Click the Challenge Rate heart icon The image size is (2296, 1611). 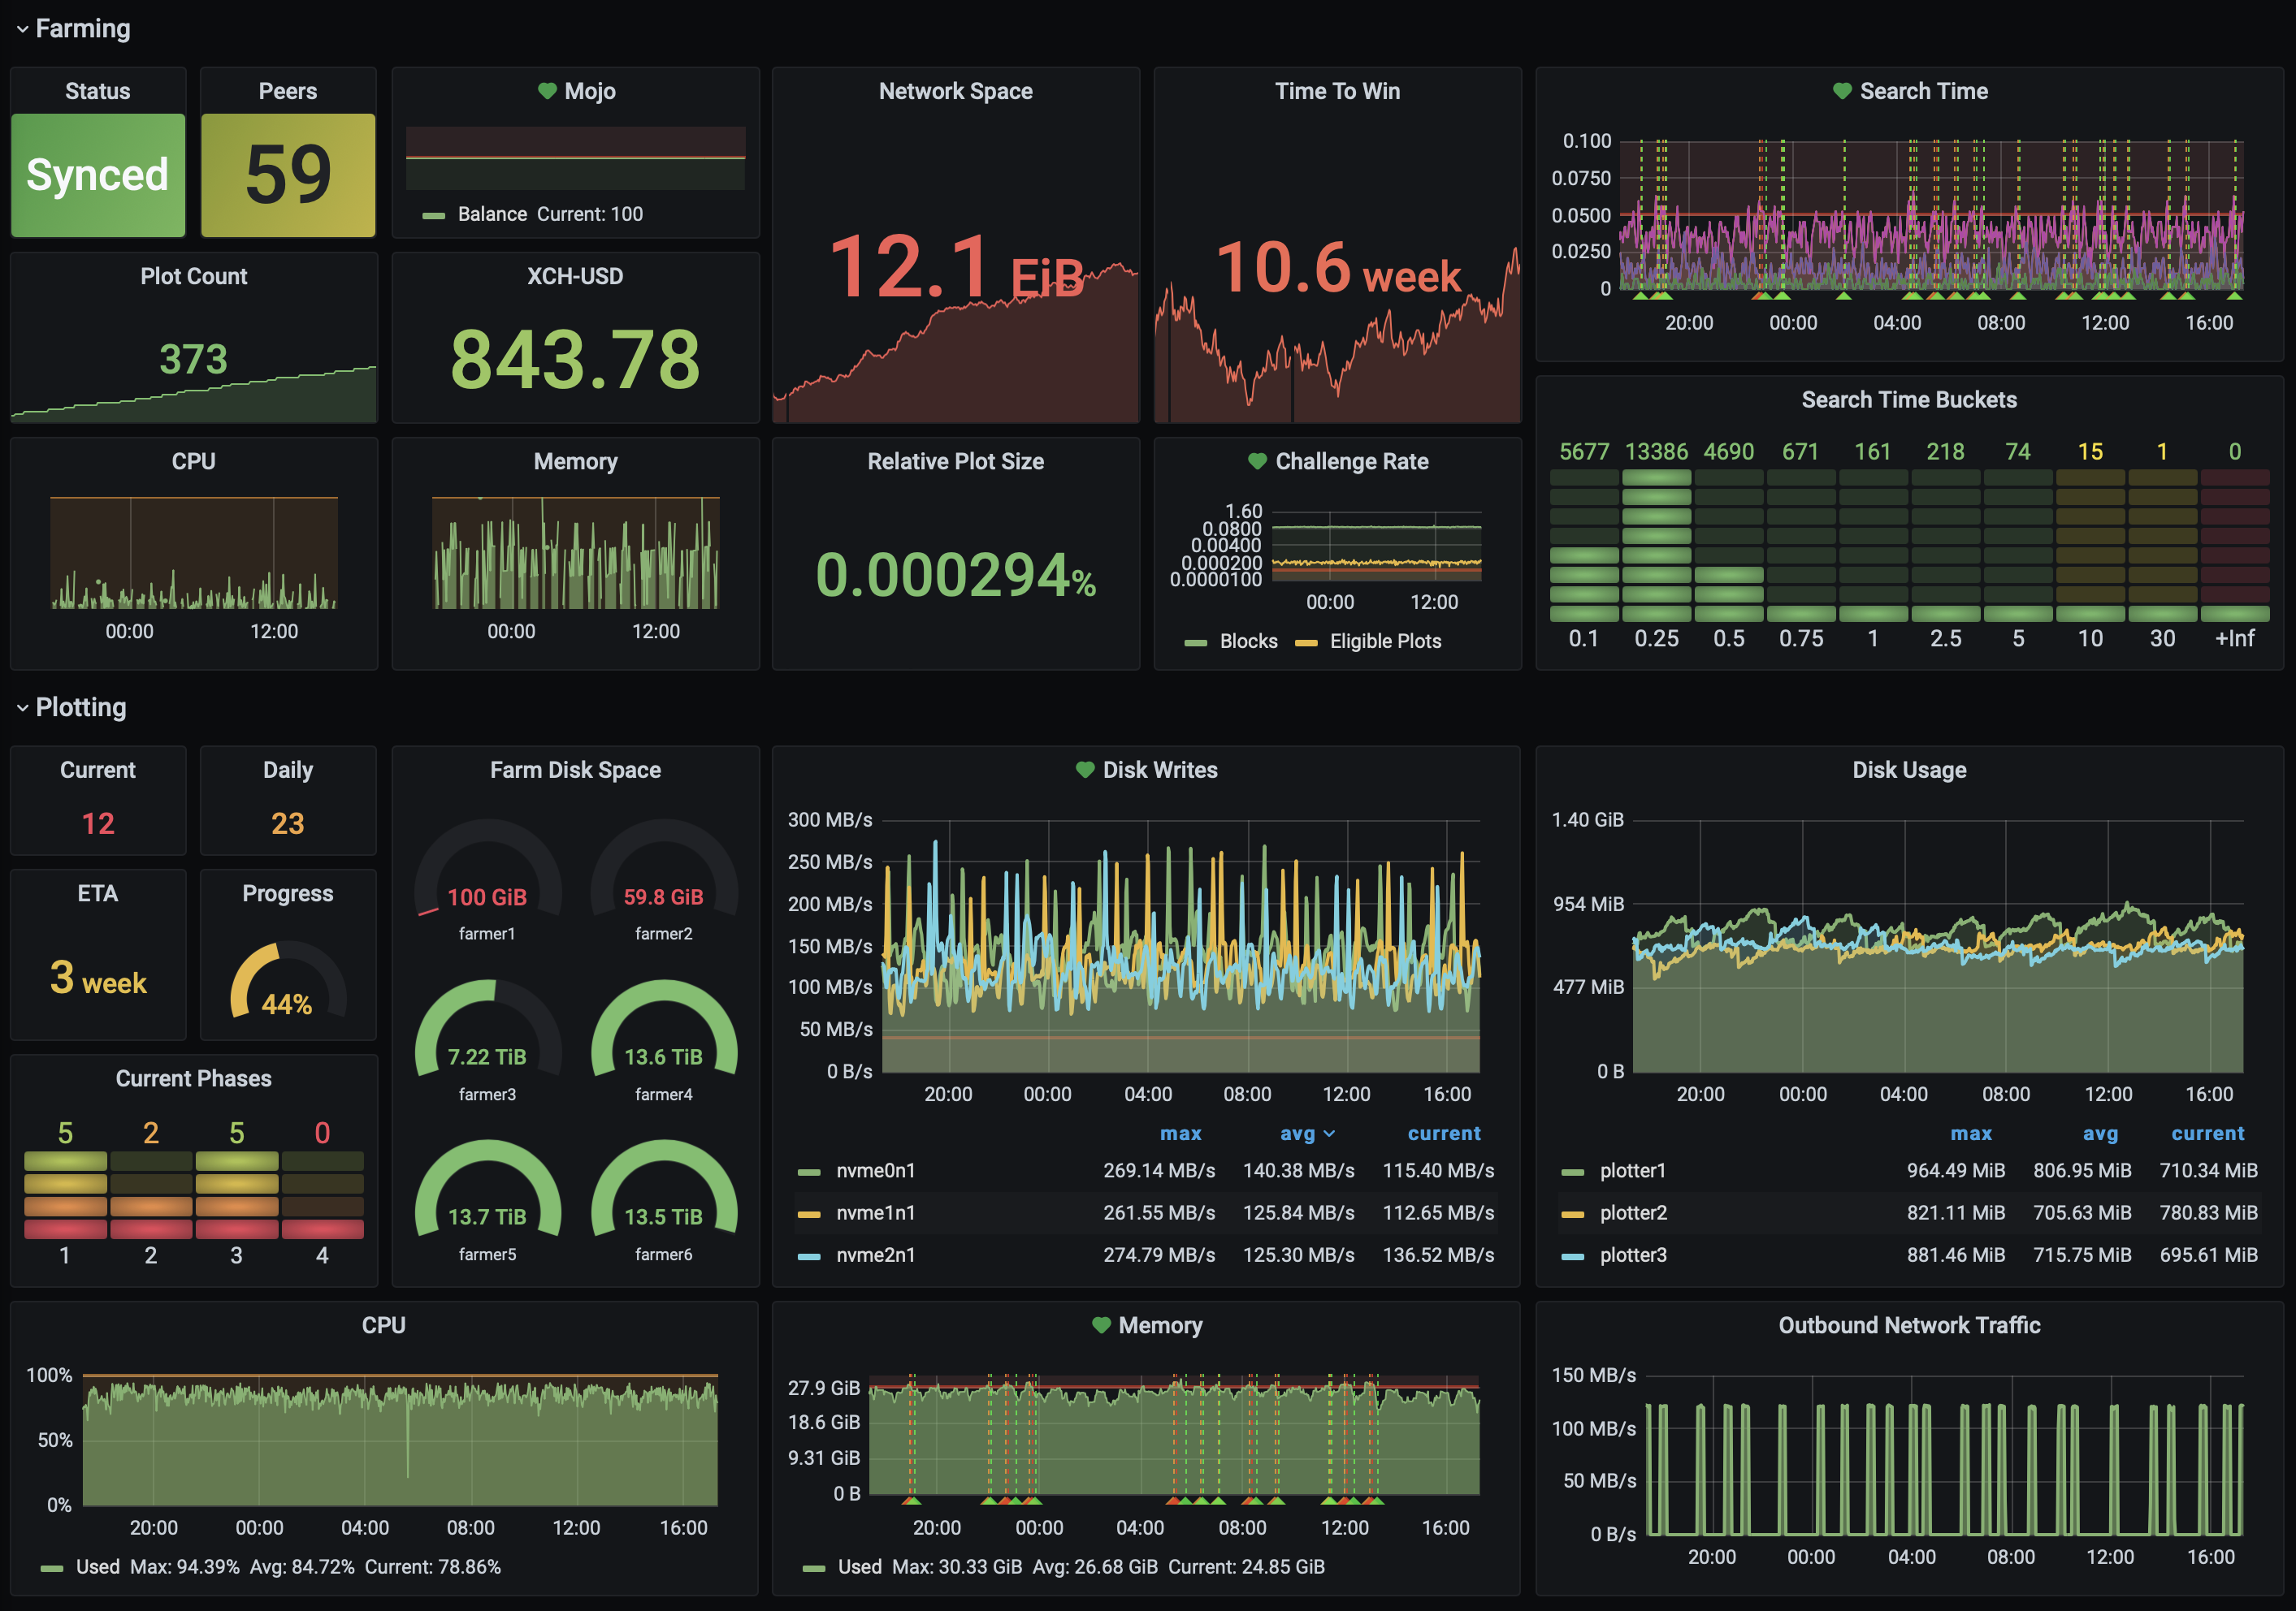1257,460
